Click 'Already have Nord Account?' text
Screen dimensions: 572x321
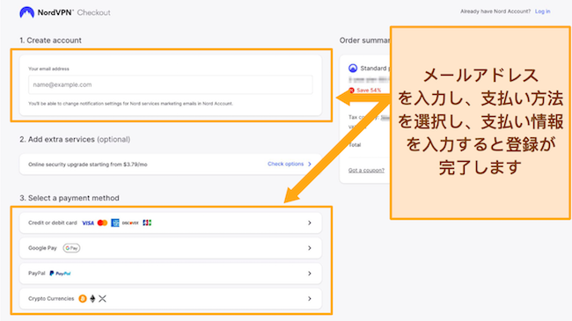(x=495, y=11)
